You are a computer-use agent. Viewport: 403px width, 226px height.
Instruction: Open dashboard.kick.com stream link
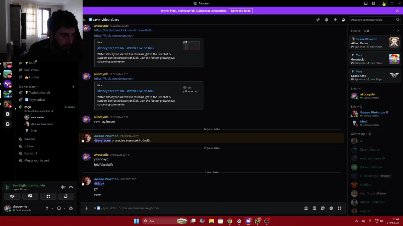click(x=123, y=30)
